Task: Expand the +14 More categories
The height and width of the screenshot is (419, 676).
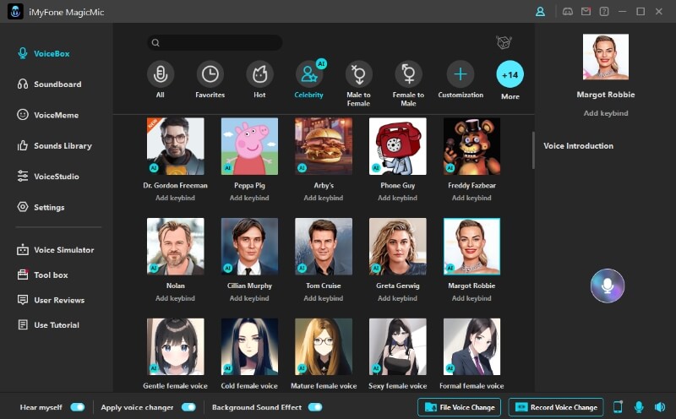Action: (x=510, y=74)
